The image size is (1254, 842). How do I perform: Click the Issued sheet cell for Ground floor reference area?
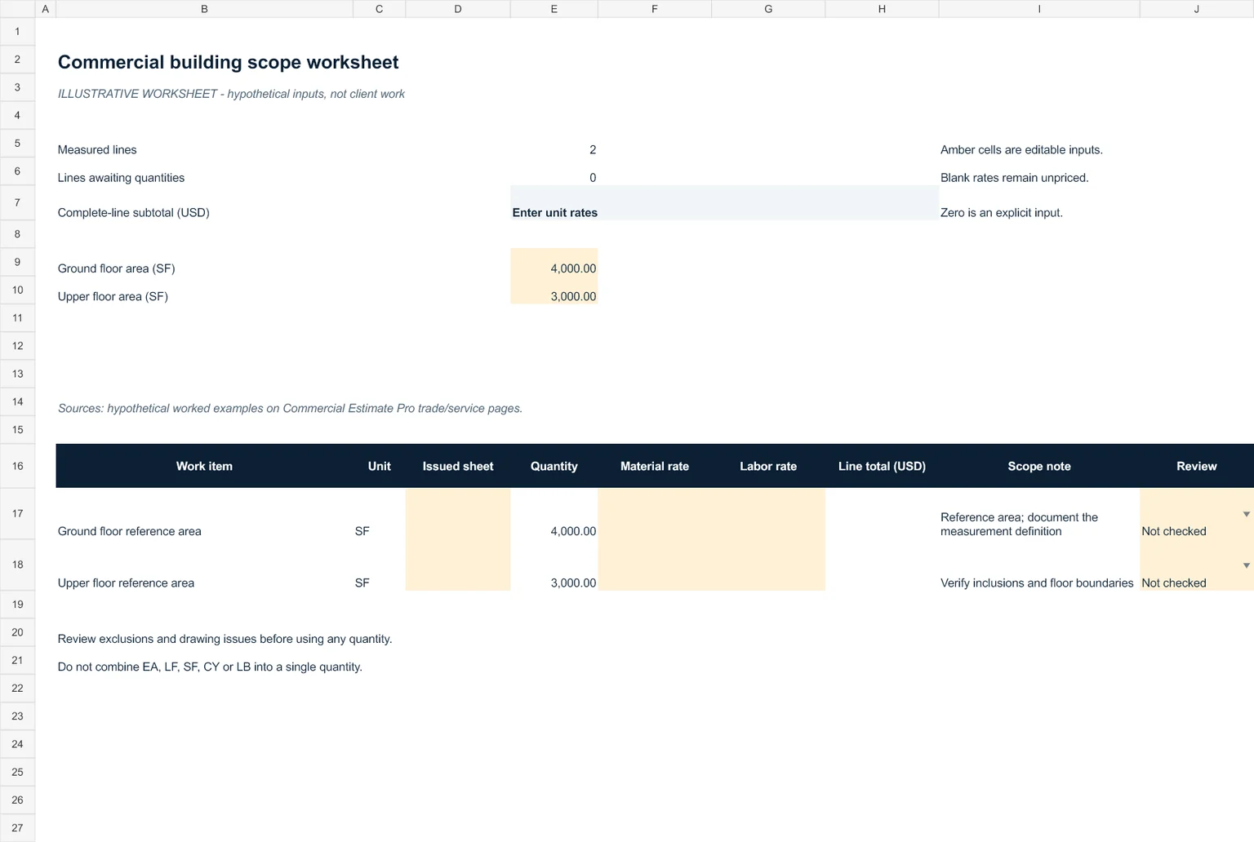pyautogui.click(x=458, y=514)
